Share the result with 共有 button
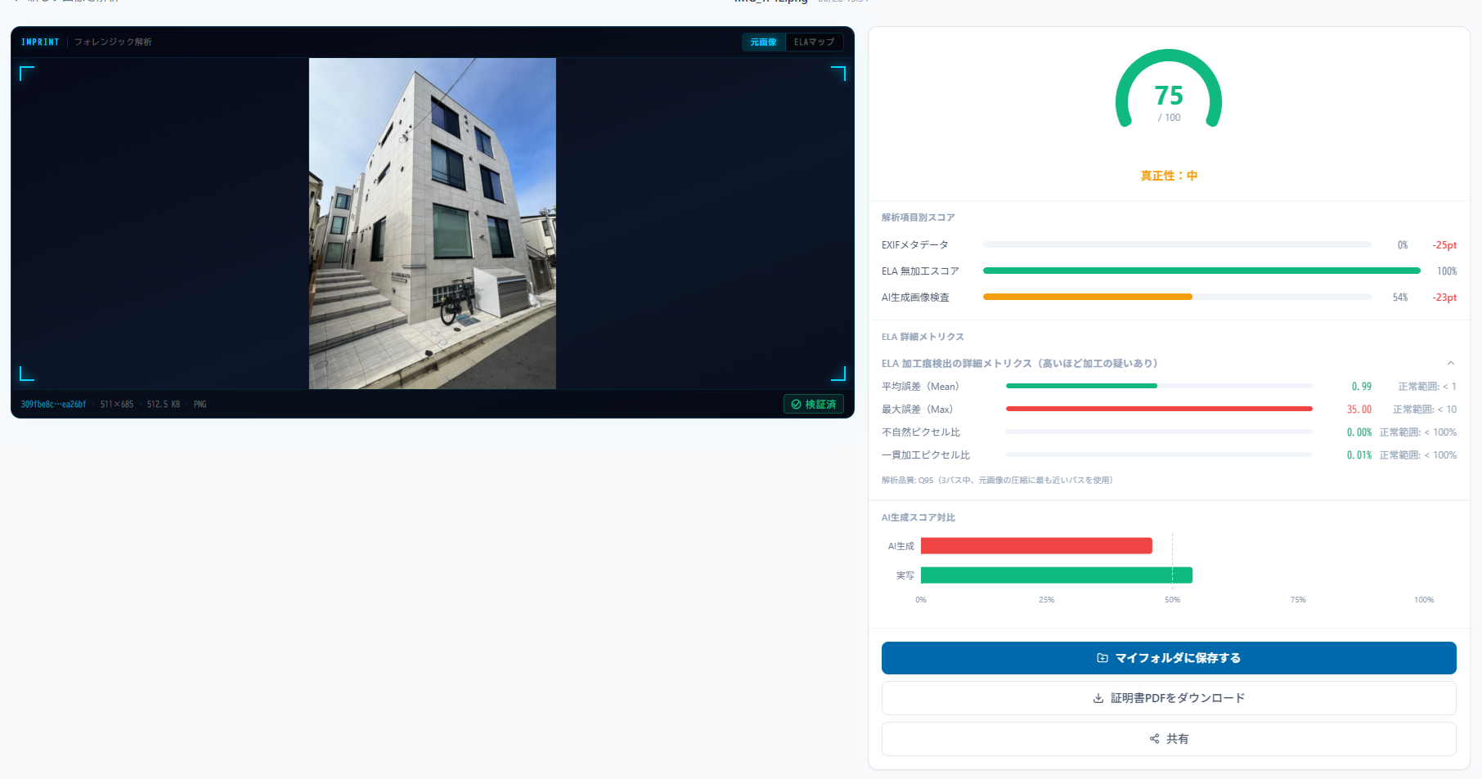Image resolution: width=1482 pixels, height=779 pixels. click(x=1169, y=739)
